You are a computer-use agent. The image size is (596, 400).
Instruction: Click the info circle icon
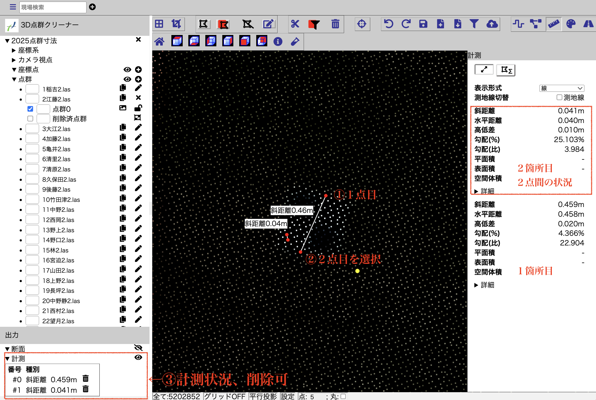[x=278, y=41]
